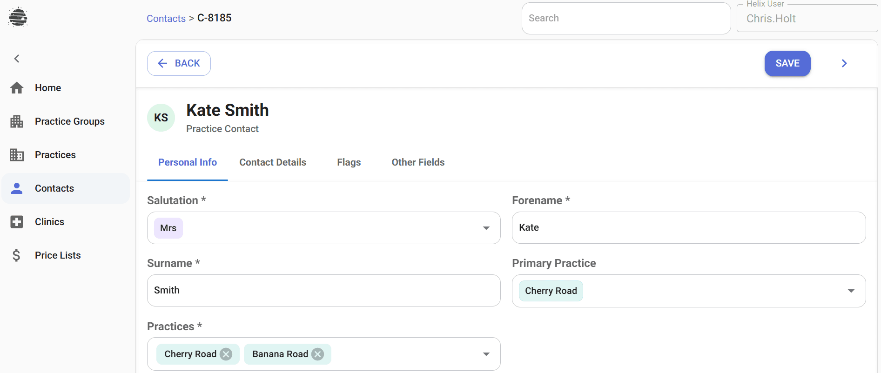The height and width of the screenshot is (373, 881).
Task: Switch to the Contact Details tab
Action: tap(273, 162)
